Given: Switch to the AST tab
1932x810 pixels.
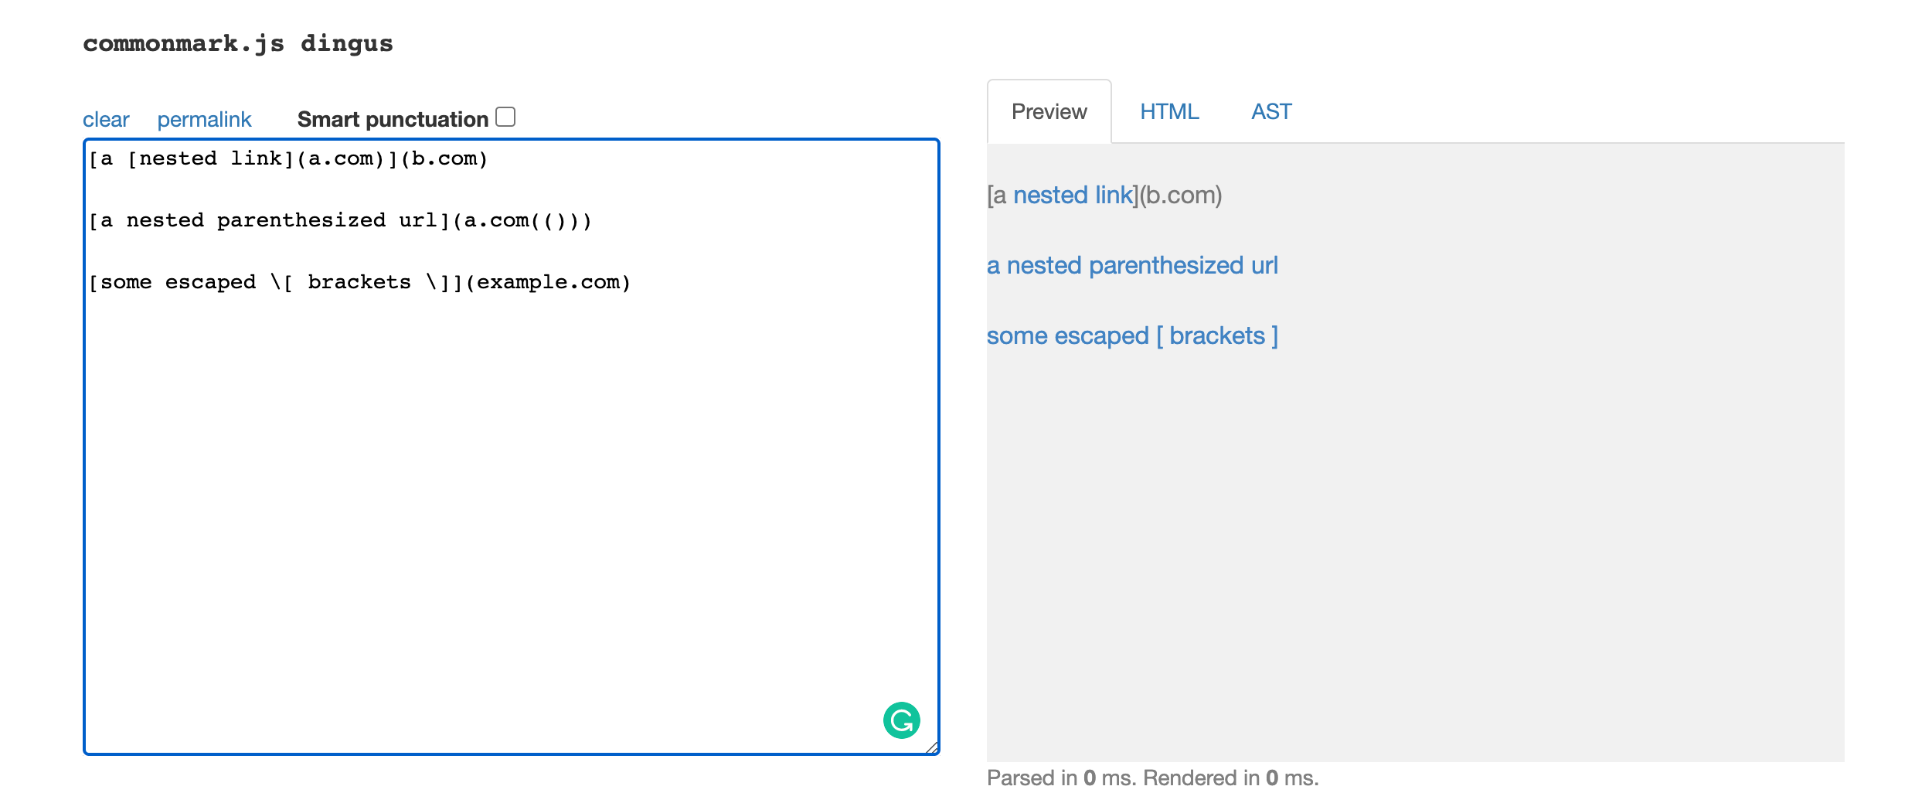Looking at the screenshot, I should point(1271,112).
